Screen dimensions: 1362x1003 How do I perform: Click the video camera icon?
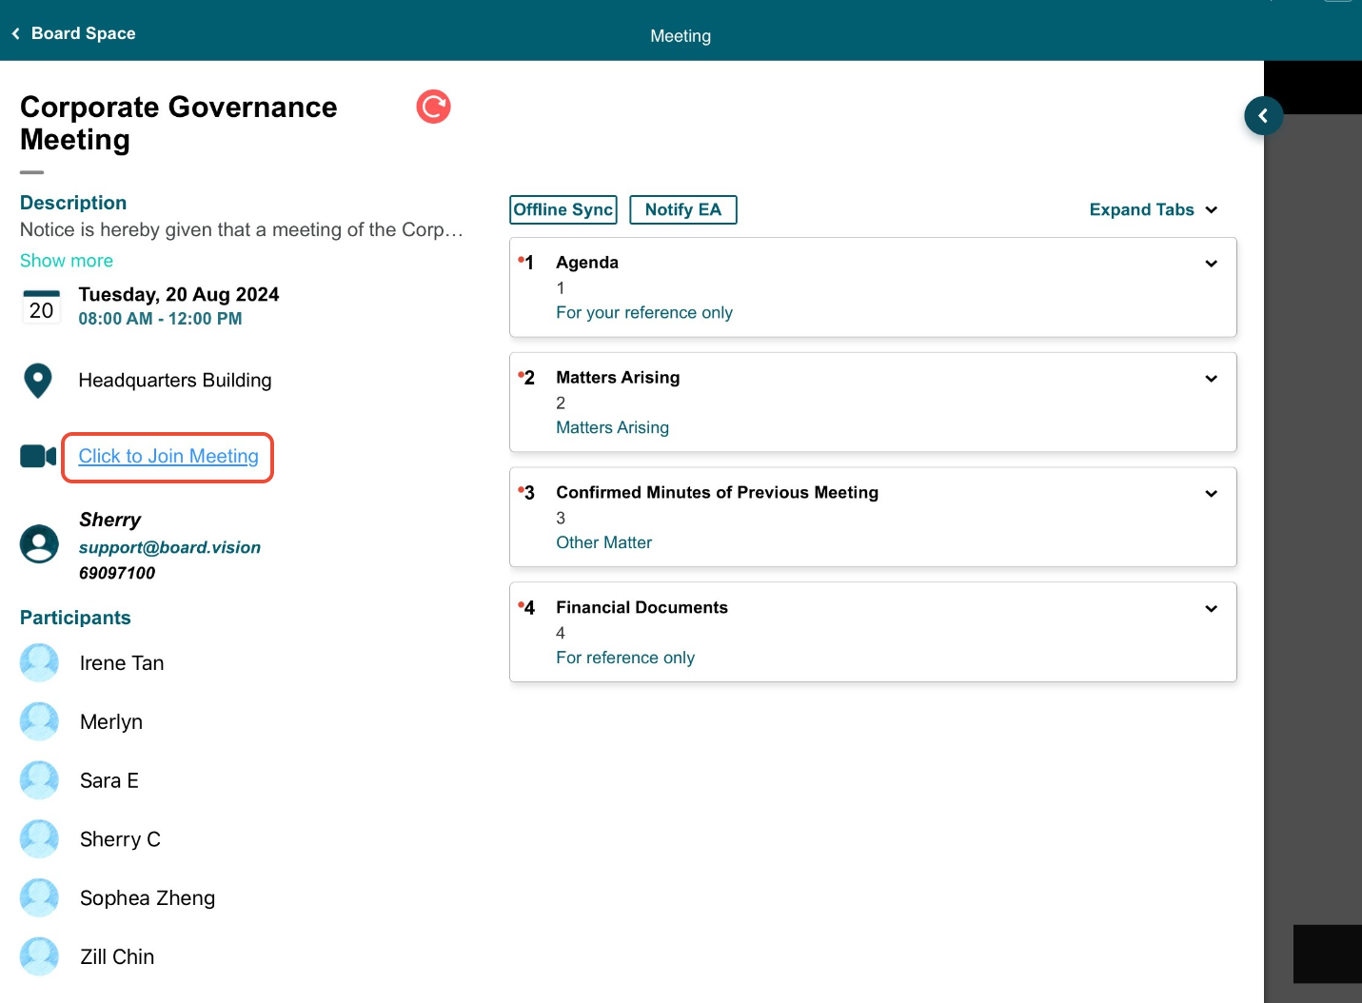38,457
